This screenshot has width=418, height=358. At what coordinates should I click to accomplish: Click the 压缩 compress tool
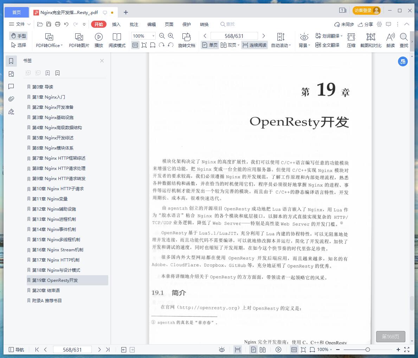[x=351, y=40]
